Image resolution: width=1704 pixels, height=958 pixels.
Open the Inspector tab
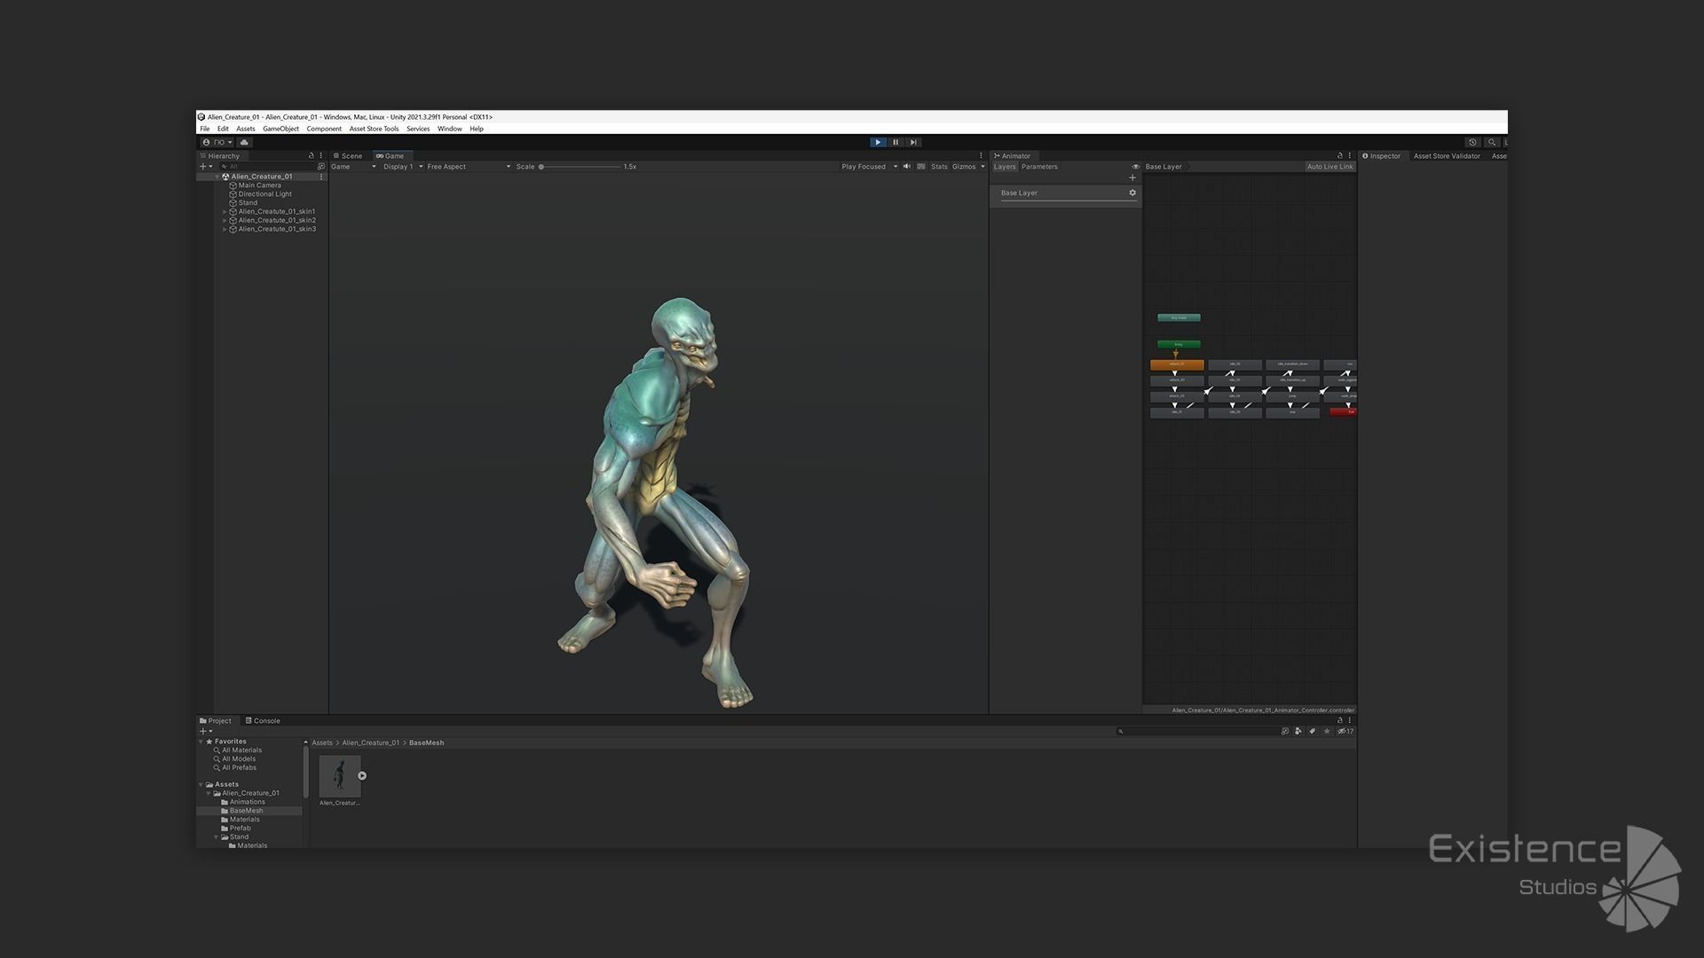[1382, 155]
